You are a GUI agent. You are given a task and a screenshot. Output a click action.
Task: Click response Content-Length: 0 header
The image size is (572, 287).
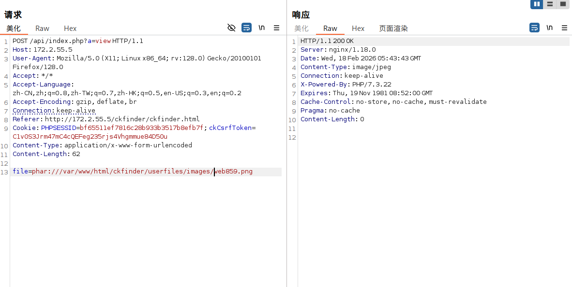coord(332,119)
